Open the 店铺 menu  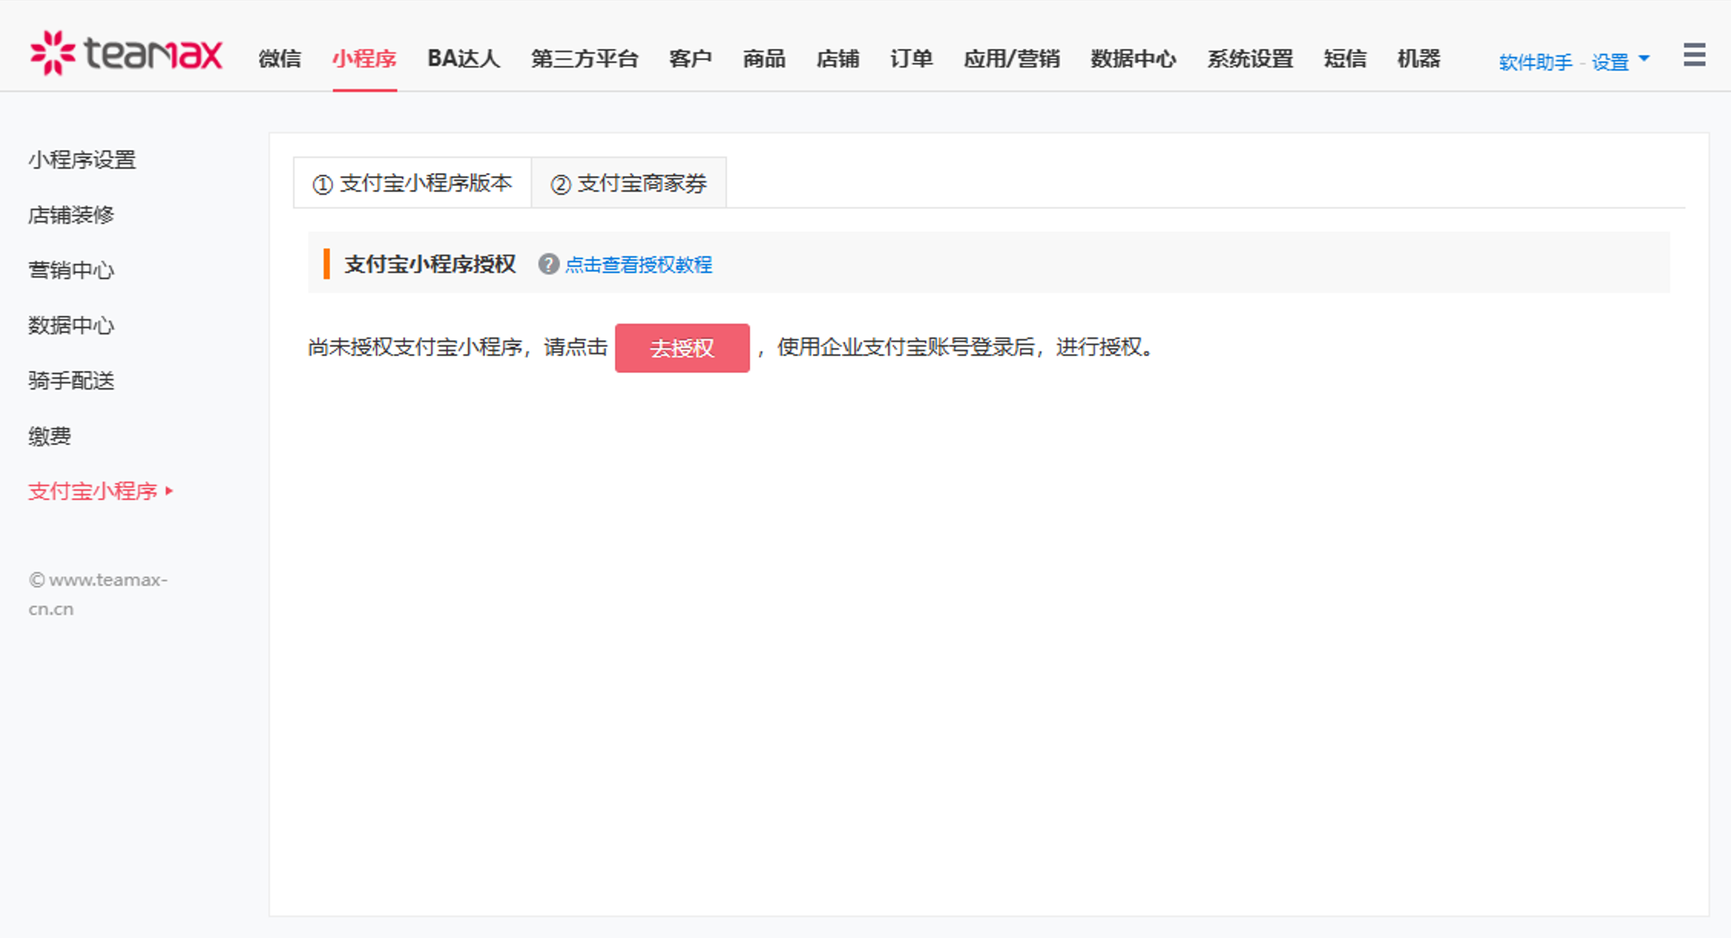[838, 58]
